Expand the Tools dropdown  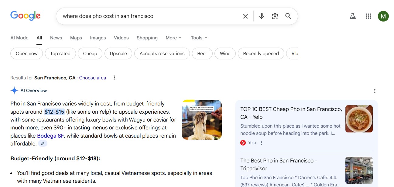(199, 38)
